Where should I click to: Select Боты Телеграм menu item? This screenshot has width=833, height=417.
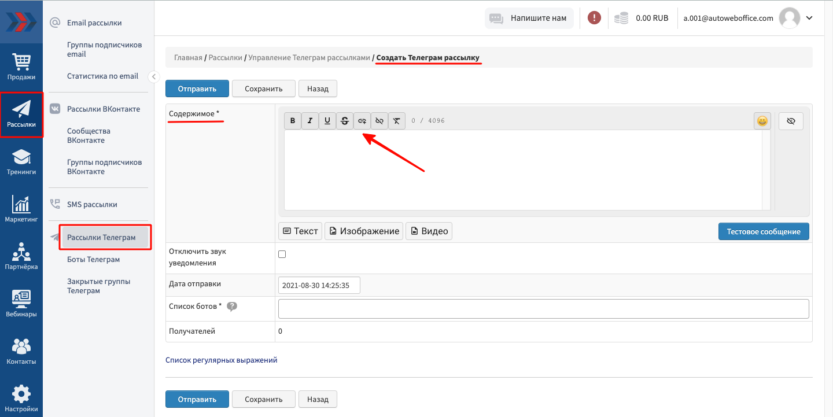coord(93,260)
